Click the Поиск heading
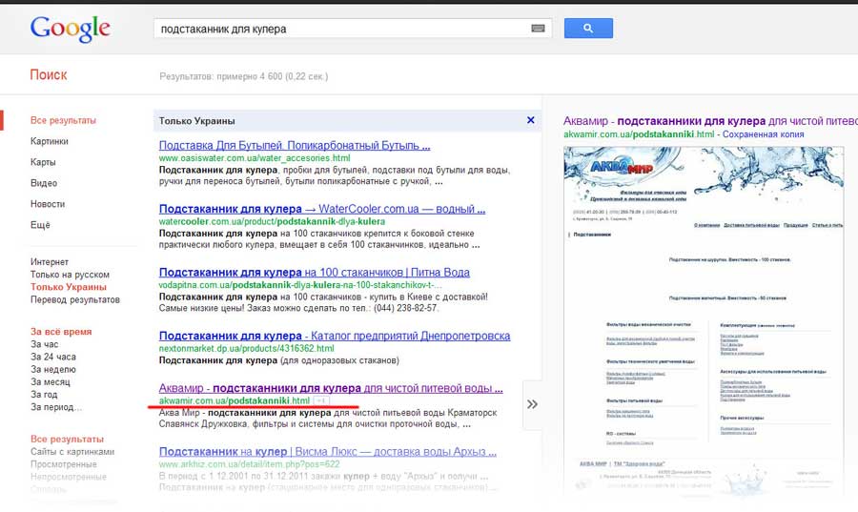 click(49, 75)
